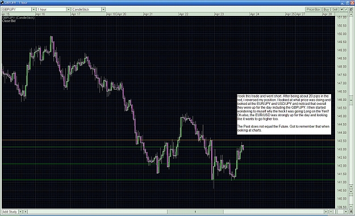Click the application icon in the title bar

[2, 2]
